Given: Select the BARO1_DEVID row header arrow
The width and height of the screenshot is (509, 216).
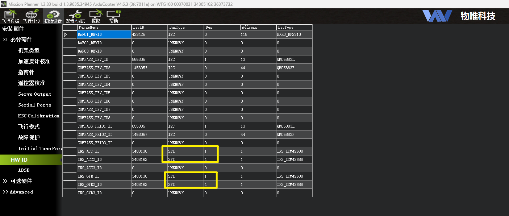Looking at the screenshot, I should (70, 34).
